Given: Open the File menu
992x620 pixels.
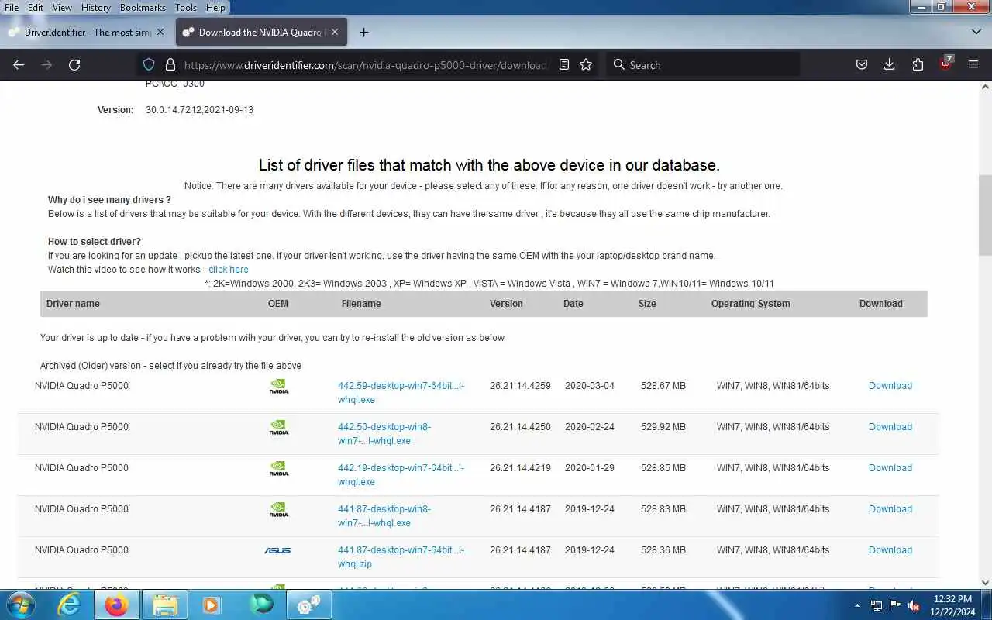Looking at the screenshot, I should pos(12,8).
